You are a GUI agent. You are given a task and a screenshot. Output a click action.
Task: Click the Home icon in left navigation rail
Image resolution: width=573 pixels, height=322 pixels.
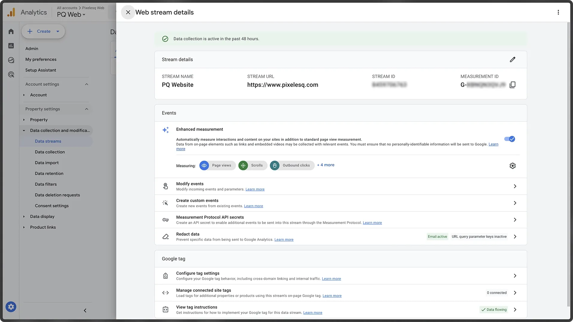tap(11, 31)
